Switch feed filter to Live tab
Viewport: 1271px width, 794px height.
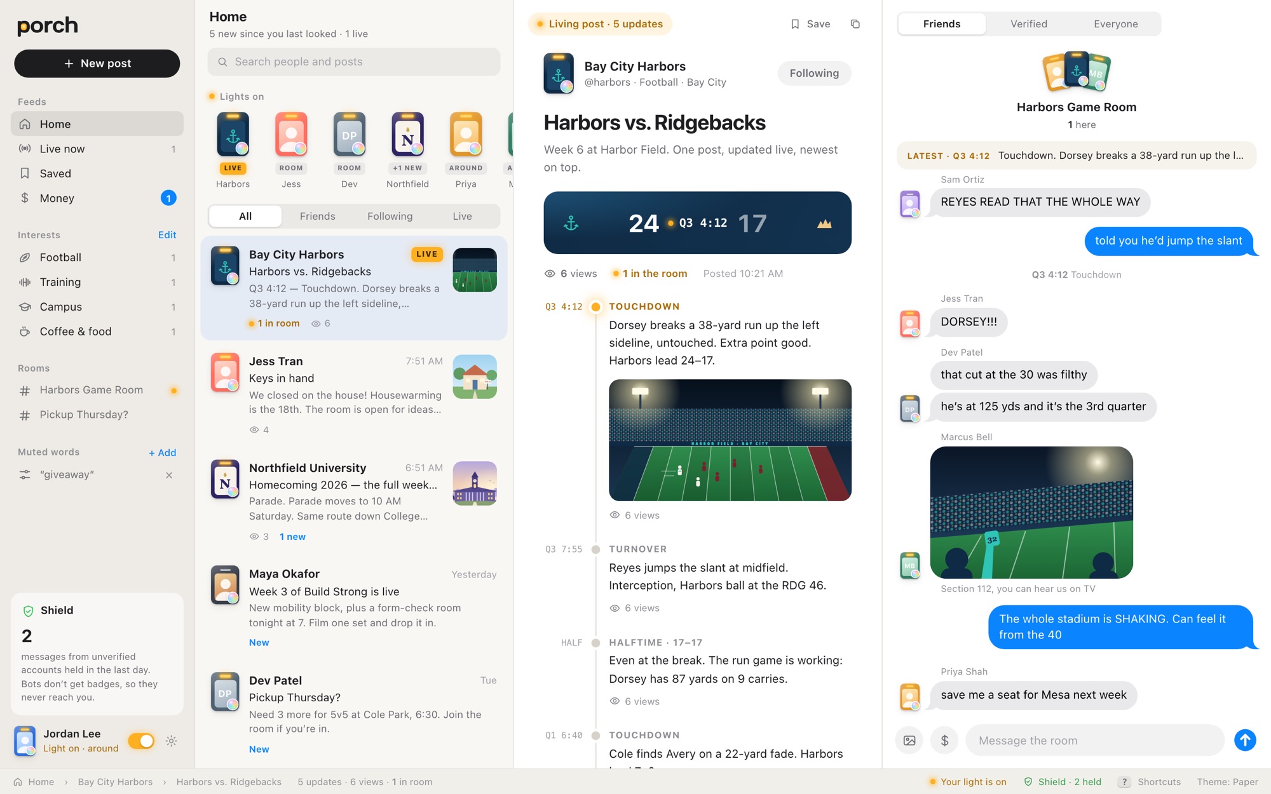pos(463,217)
